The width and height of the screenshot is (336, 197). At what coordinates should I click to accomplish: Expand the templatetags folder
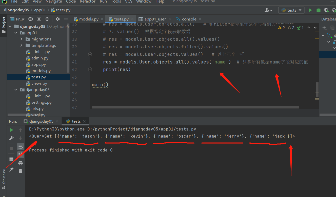tap(21, 46)
